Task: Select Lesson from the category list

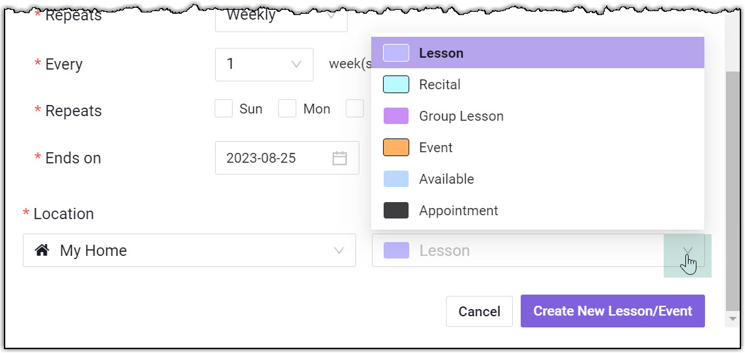Action: pos(441,53)
